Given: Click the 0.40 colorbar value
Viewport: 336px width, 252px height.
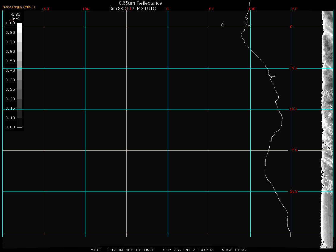Looking at the screenshot, I should click(x=10, y=71).
